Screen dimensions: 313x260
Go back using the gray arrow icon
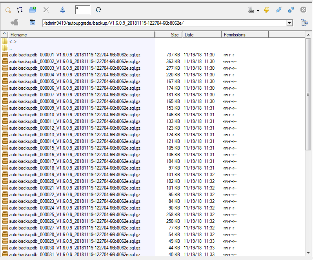tap(15, 22)
